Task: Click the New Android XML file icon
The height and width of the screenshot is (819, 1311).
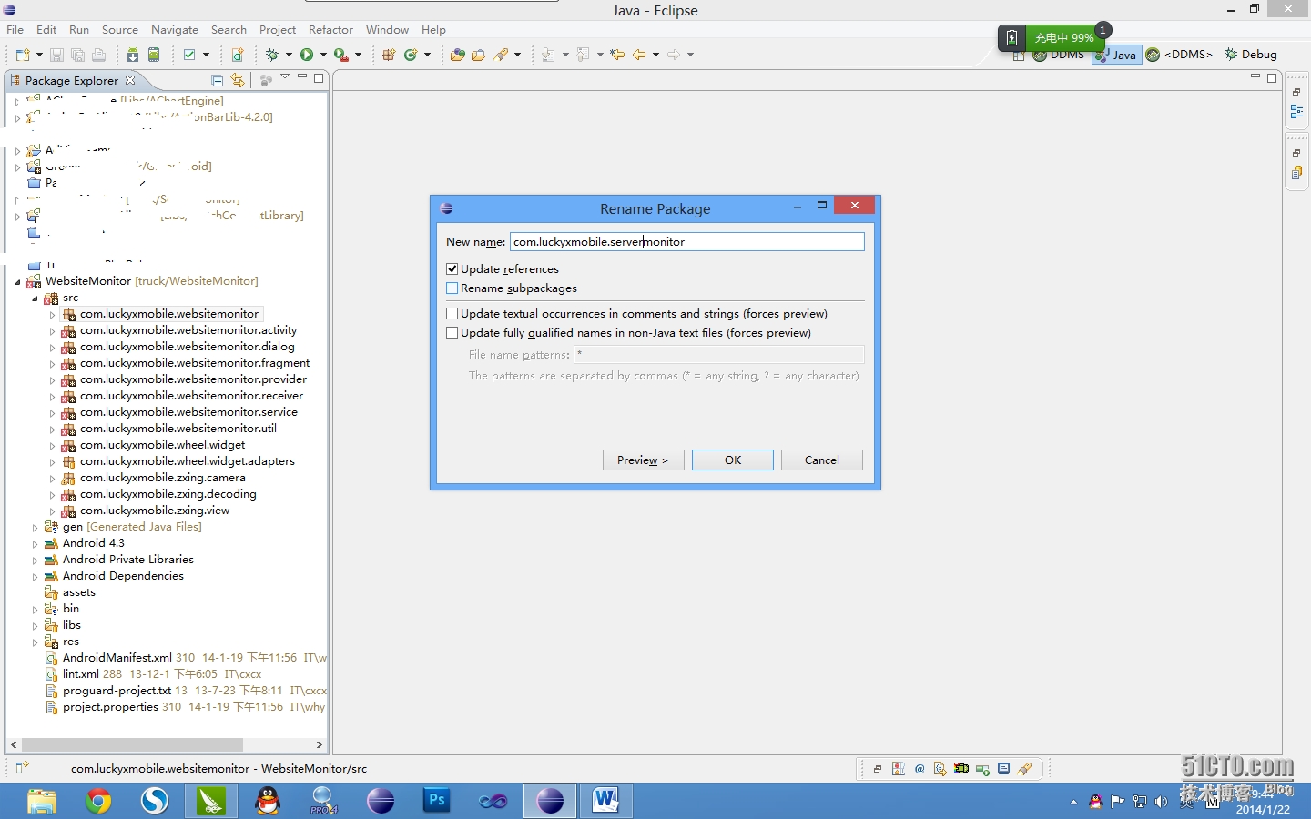Action: 239,55
